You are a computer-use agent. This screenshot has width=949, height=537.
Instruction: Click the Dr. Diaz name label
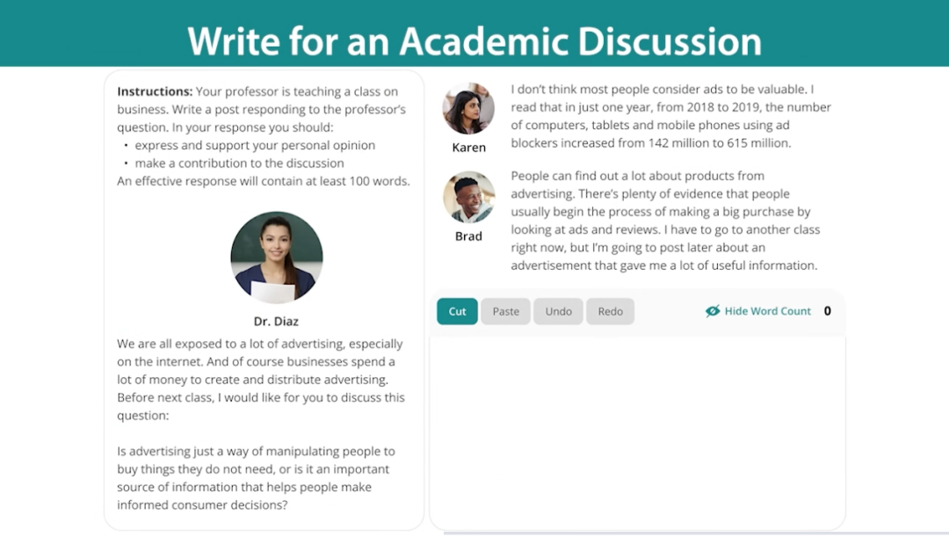(276, 322)
